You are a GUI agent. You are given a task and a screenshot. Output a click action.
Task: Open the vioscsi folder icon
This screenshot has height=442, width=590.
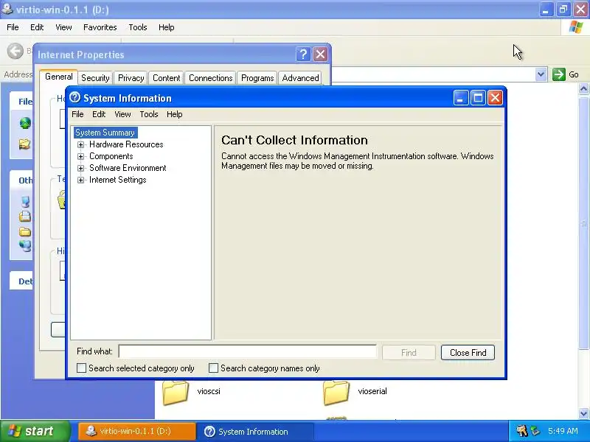[x=176, y=393]
